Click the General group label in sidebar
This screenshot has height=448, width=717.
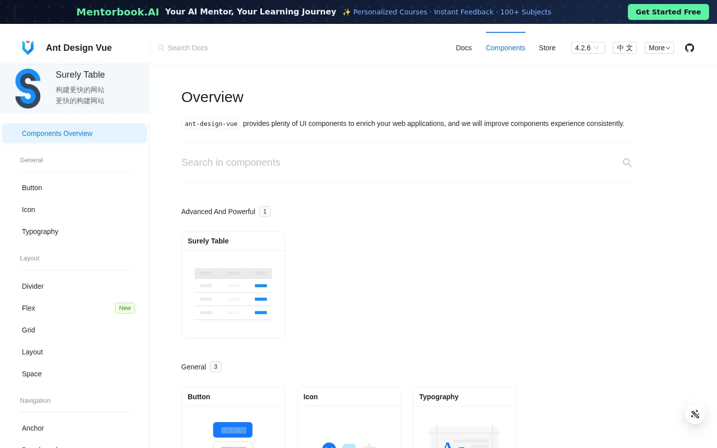coord(31,160)
